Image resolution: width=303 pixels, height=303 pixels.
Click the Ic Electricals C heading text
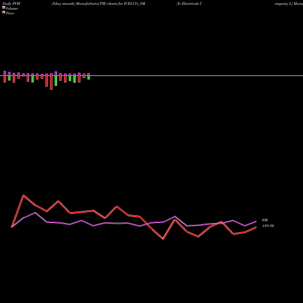coord(189,4)
